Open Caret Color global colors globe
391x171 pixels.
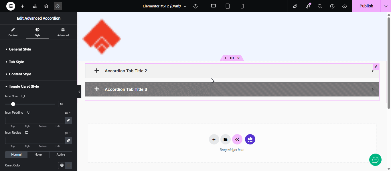click(x=62, y=165)
